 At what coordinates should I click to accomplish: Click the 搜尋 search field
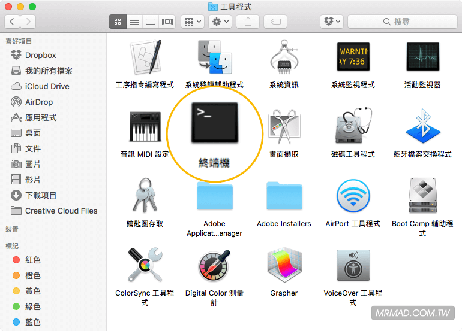pyautogui.click(x=402, y=22)
